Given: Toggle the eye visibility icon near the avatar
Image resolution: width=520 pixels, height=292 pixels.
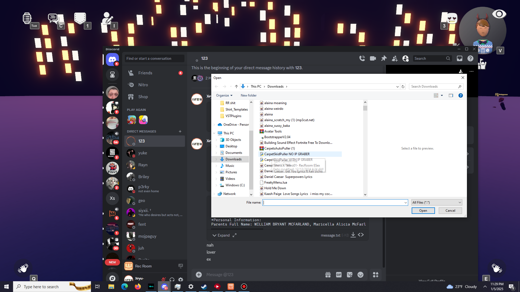Looking at the screenshot, I should (499, 14).
